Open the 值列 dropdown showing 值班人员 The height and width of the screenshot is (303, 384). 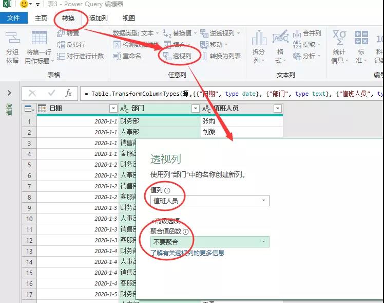[210, 201]
